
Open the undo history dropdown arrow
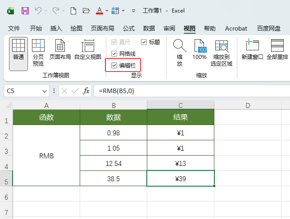45,11
